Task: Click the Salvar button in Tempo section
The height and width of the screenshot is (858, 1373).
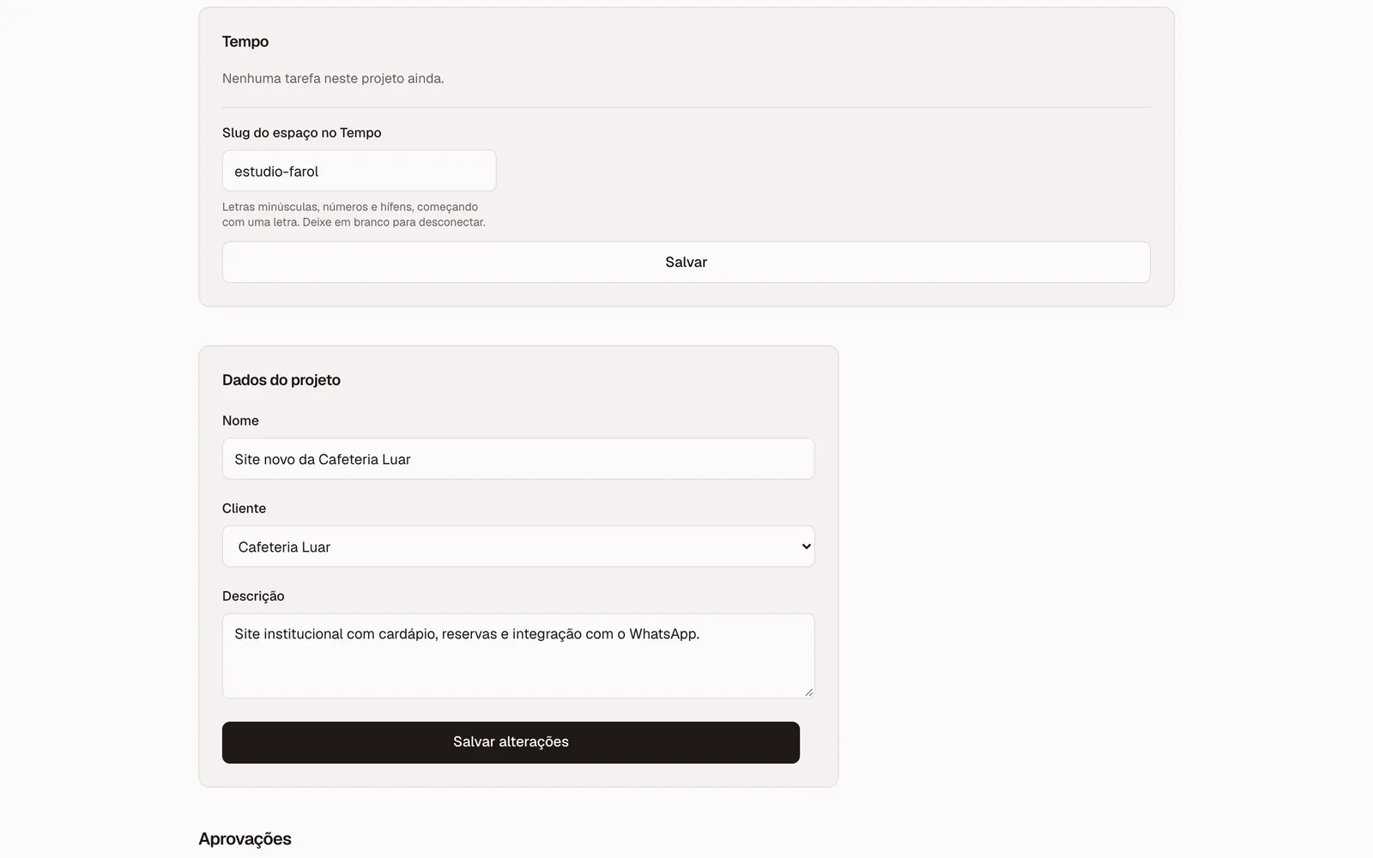Action: (x=686, y=262)
